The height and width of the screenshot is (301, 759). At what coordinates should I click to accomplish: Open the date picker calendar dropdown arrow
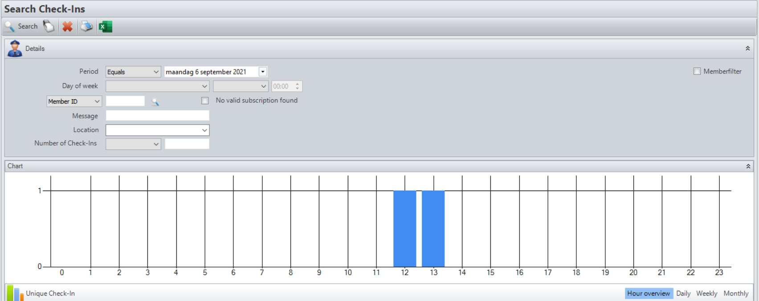pos(263,72)
